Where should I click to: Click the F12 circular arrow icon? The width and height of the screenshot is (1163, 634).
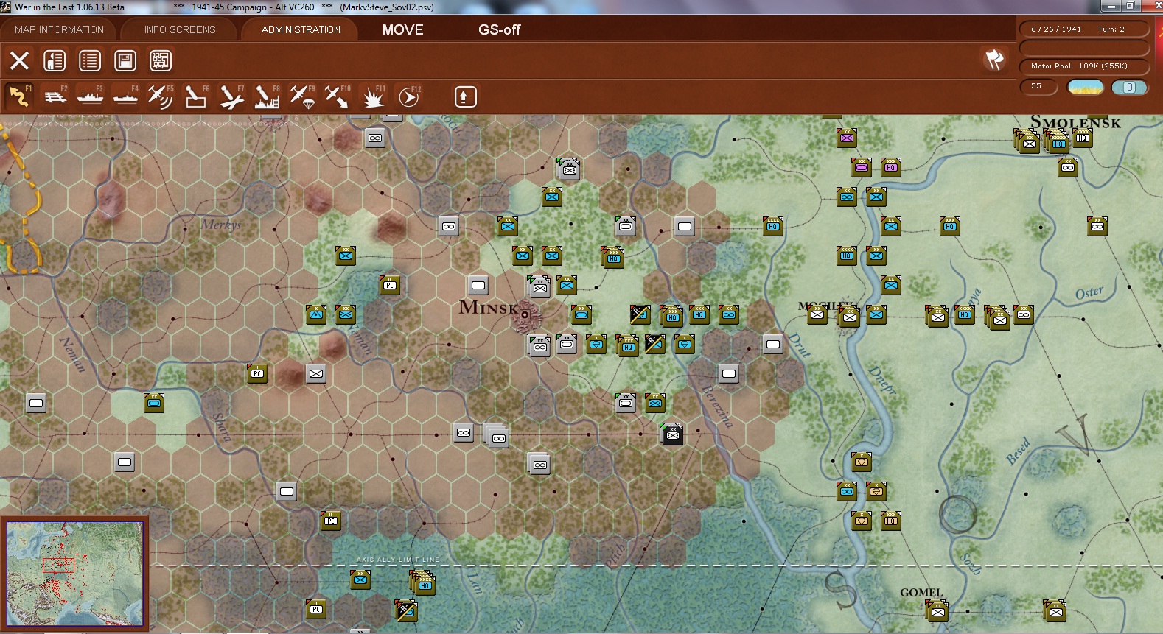[x=408, y=96]
